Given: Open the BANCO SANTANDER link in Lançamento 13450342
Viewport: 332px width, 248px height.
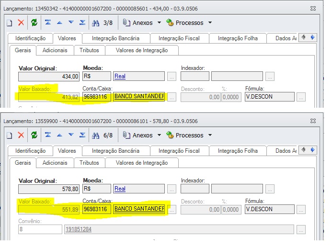Looking at the screenshot, I should 139,96.
